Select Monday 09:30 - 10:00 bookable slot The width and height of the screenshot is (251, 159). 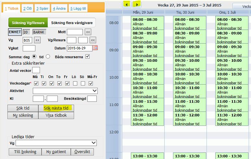[x=147, y=64]
